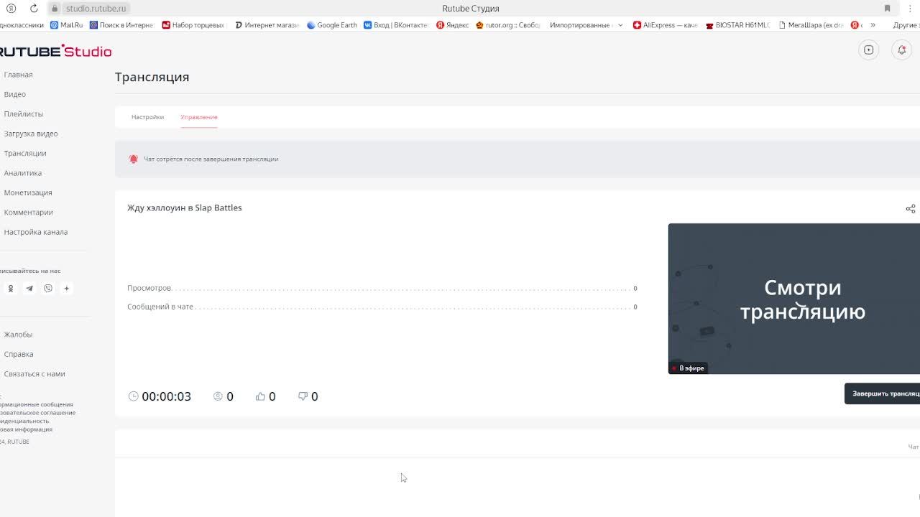Click the viewers count icon
920x517 pixels.
point(218,396)
